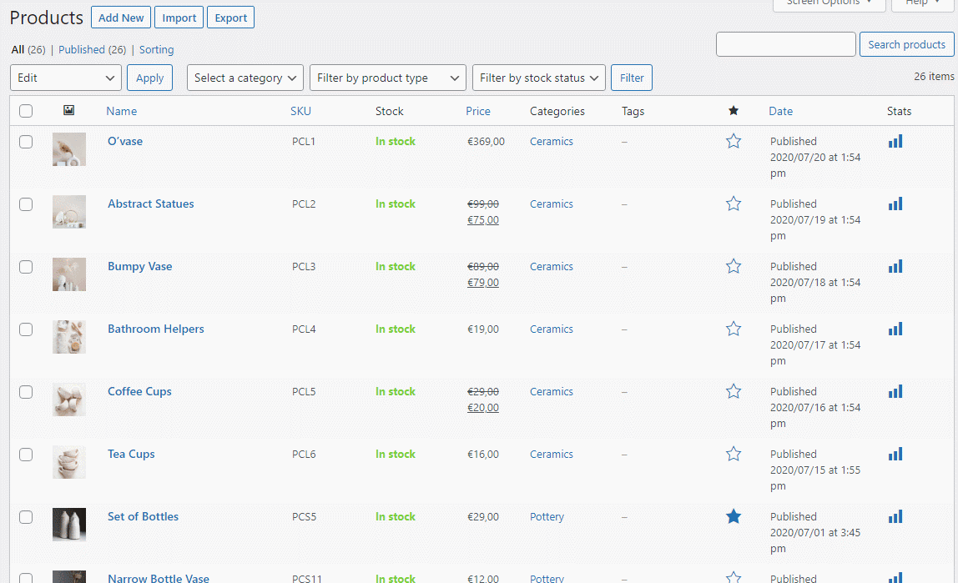Screen dimensions: 958x583
Task: Open stats chart for Tea Cups
Action: click(x=895, y=455)
